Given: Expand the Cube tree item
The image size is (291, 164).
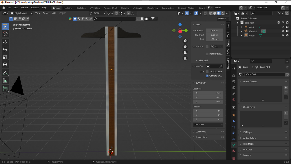Looking at the screenshot, I should point(242,35).
